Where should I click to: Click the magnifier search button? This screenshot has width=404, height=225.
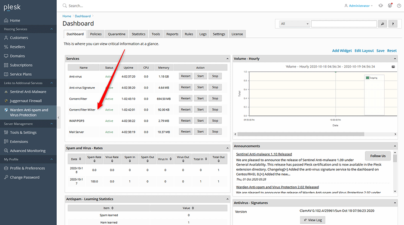[383, 24]
